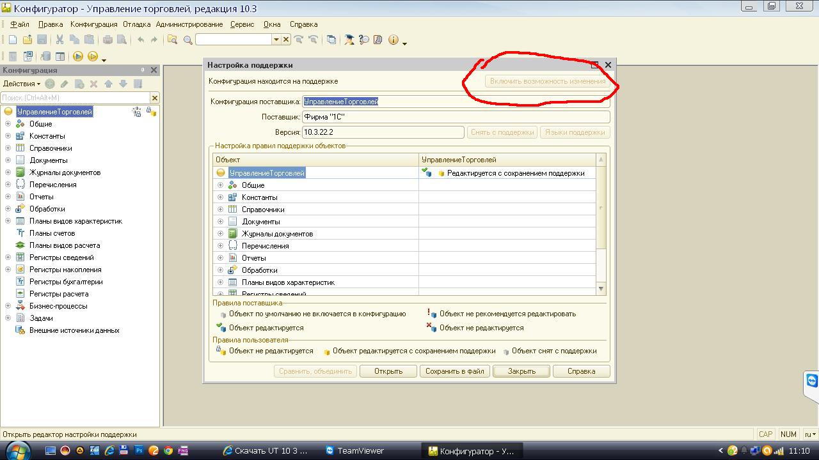Click Windows Start button
Screen dimensions: 819x460
(x=17, y=450)
